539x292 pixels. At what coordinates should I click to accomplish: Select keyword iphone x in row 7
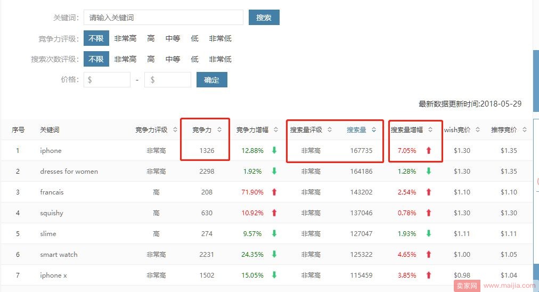pyautogui.click(x=54, y=275)
